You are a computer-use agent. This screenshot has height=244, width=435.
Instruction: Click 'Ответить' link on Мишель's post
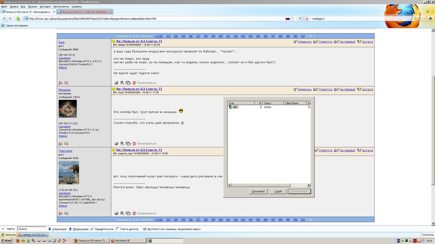pos(323,89)
